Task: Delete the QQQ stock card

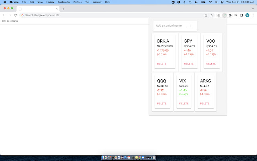Action: 162,103
